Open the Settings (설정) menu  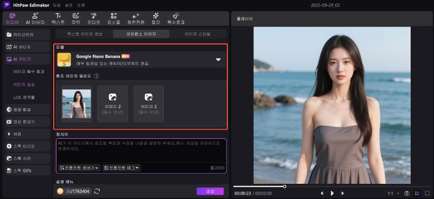[x=69, y=5]
